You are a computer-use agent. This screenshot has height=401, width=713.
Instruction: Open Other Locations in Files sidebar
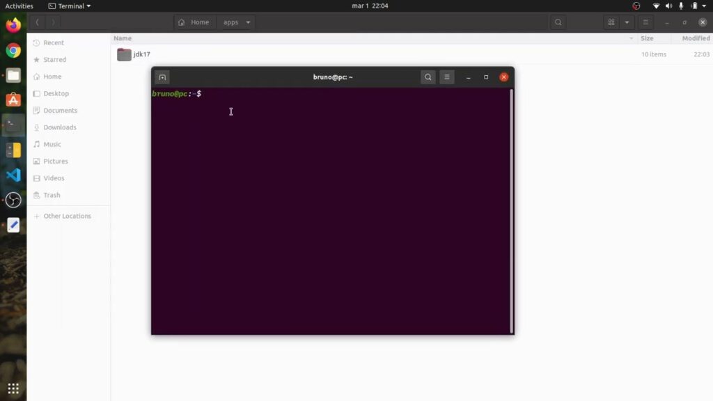pyautogui.click(x=68, y=216)
